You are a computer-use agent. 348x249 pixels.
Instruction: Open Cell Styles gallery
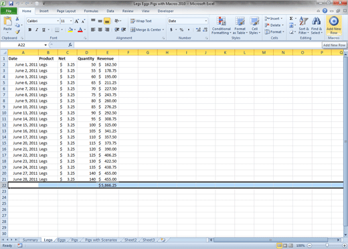254,25
